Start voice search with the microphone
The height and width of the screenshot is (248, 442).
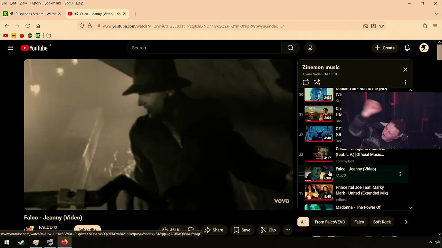[x=310, y=48]
